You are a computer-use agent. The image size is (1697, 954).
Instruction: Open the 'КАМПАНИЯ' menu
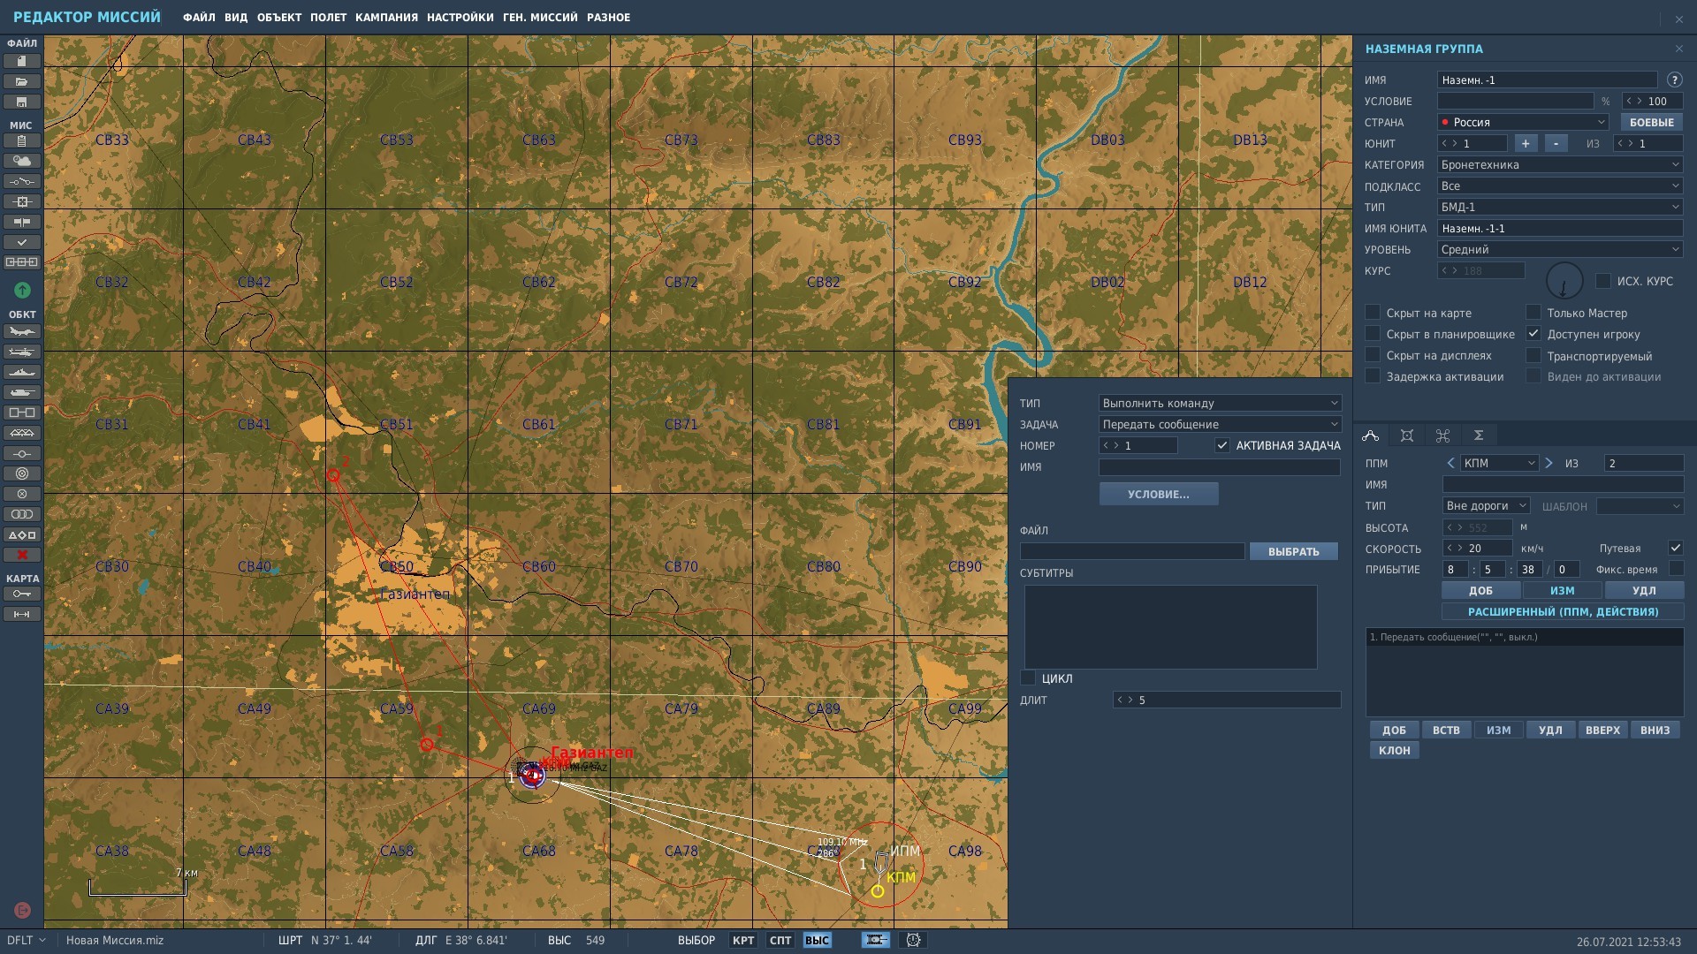386,18
